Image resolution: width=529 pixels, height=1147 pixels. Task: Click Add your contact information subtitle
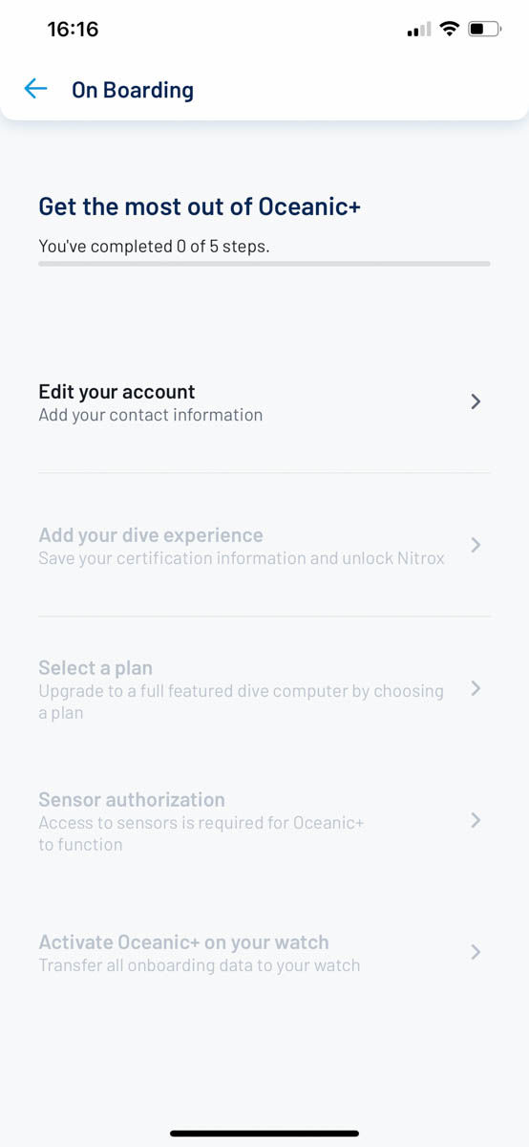click(x=151, y=415)
